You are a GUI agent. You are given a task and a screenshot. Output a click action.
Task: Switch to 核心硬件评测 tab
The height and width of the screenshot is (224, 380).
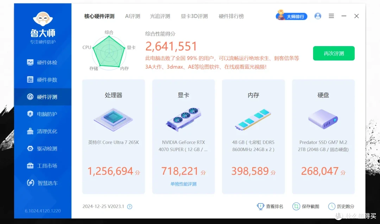pos(99,16)
